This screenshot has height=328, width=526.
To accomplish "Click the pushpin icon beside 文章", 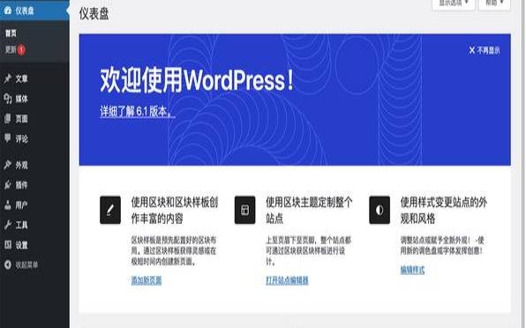I will coord(8,78).
